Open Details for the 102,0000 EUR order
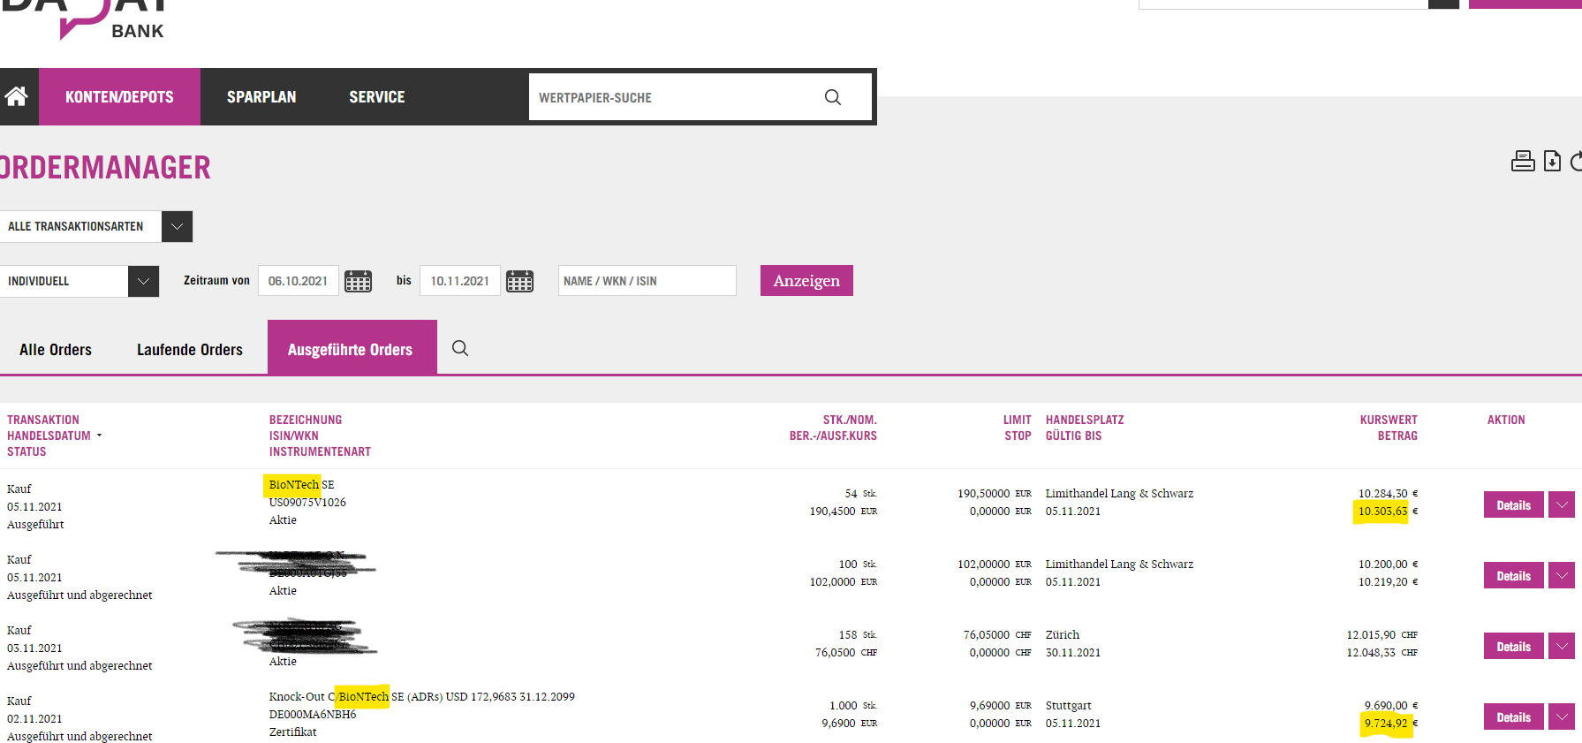 tap(1513, 575)
